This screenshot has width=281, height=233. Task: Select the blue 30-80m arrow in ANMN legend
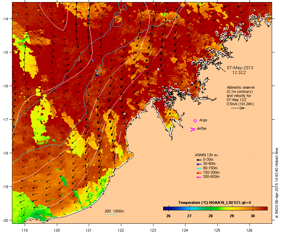[199, 164]
